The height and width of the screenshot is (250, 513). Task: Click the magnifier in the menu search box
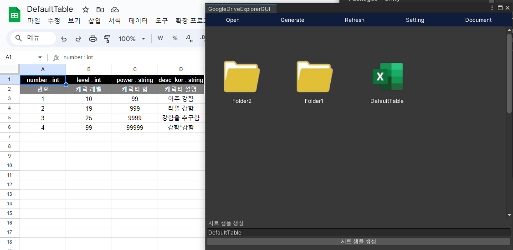(x=19, y=38)
